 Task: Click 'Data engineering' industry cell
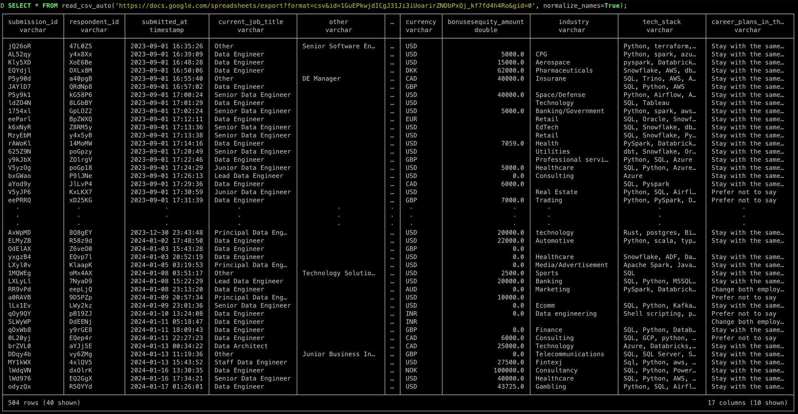pyautogui.click(x=566, y=314)
